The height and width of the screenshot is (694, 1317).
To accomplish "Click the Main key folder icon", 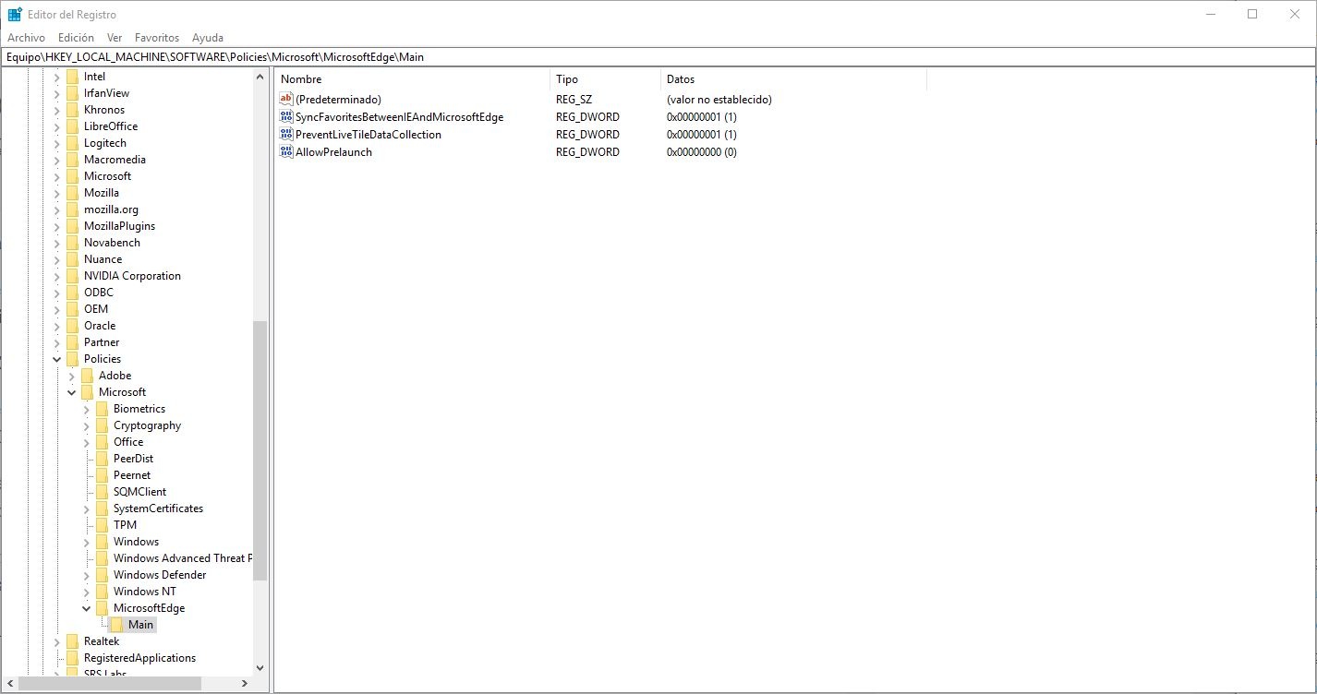I will 116,625.
